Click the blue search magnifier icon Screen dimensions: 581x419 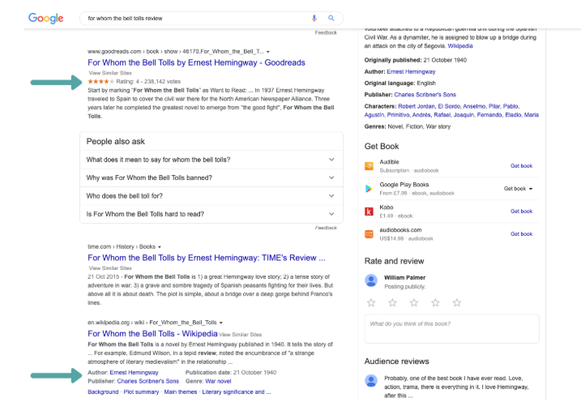331,18
